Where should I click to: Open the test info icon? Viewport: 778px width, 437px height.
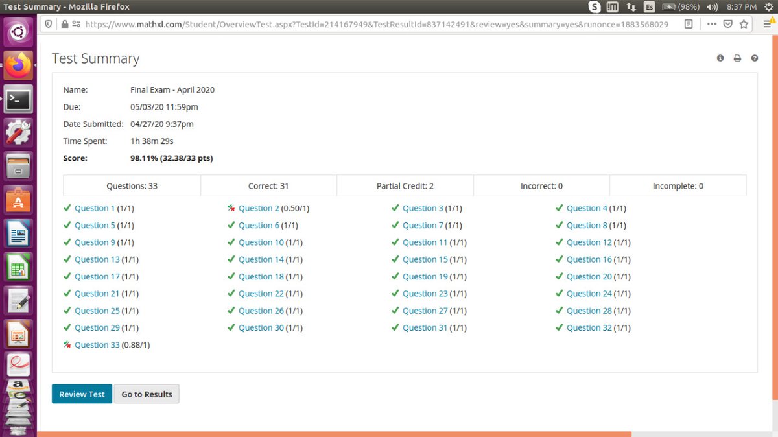(x=720, y=58)
